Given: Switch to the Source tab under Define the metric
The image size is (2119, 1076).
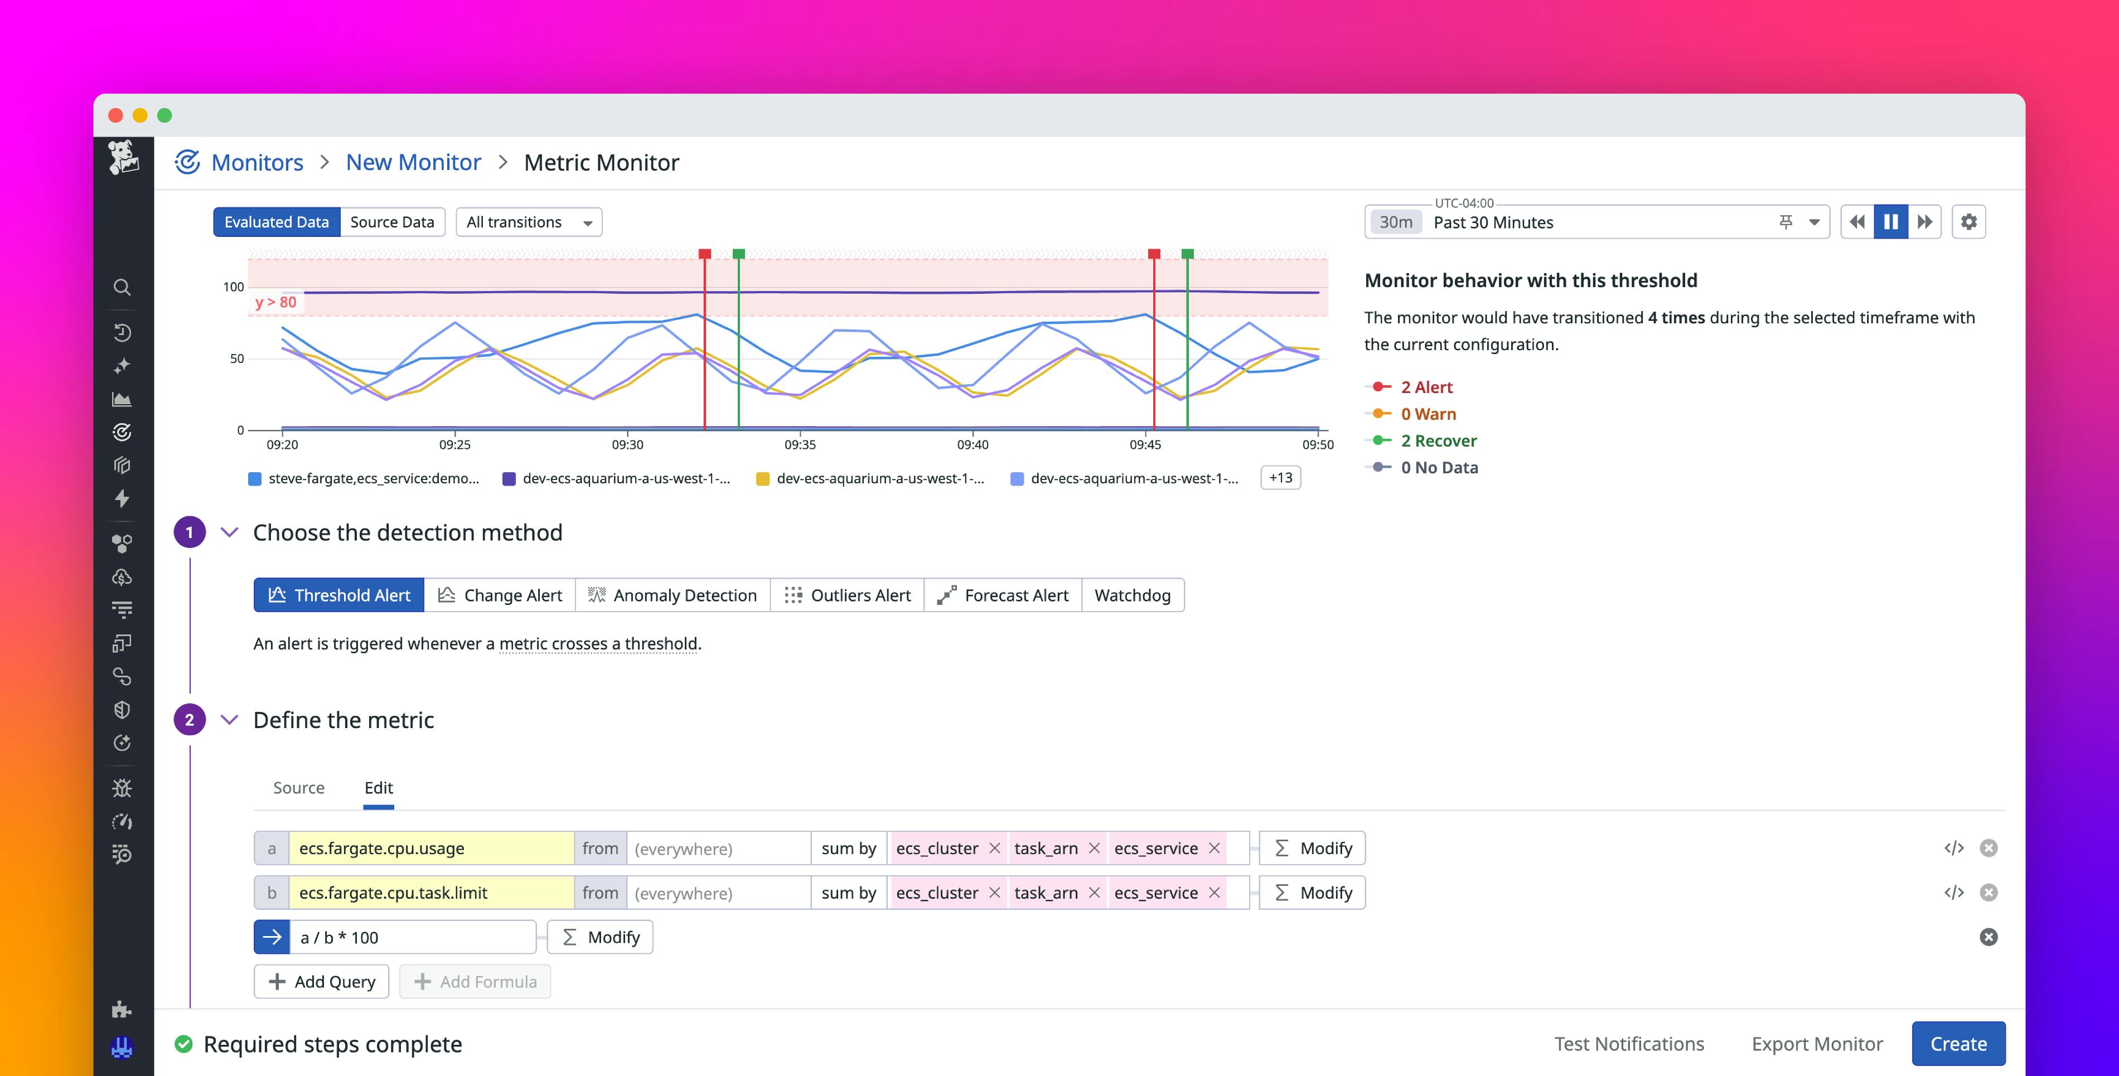Looking at the screenshot, I should 298,787.
